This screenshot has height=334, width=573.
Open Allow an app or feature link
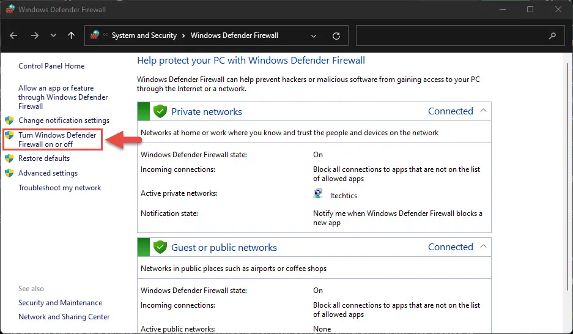(x=63, y=97)
